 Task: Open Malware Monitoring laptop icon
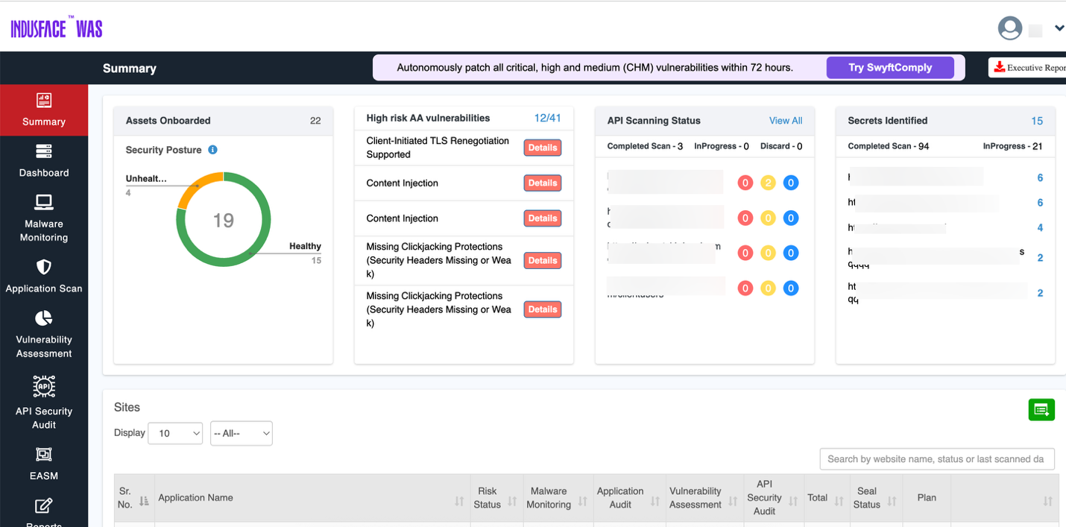pos(44,202)
